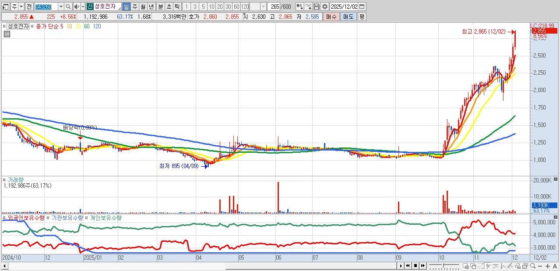This screenshot has width=560, height=271.
Task: Open the custom interval dropdown
Action: point(263,7)
